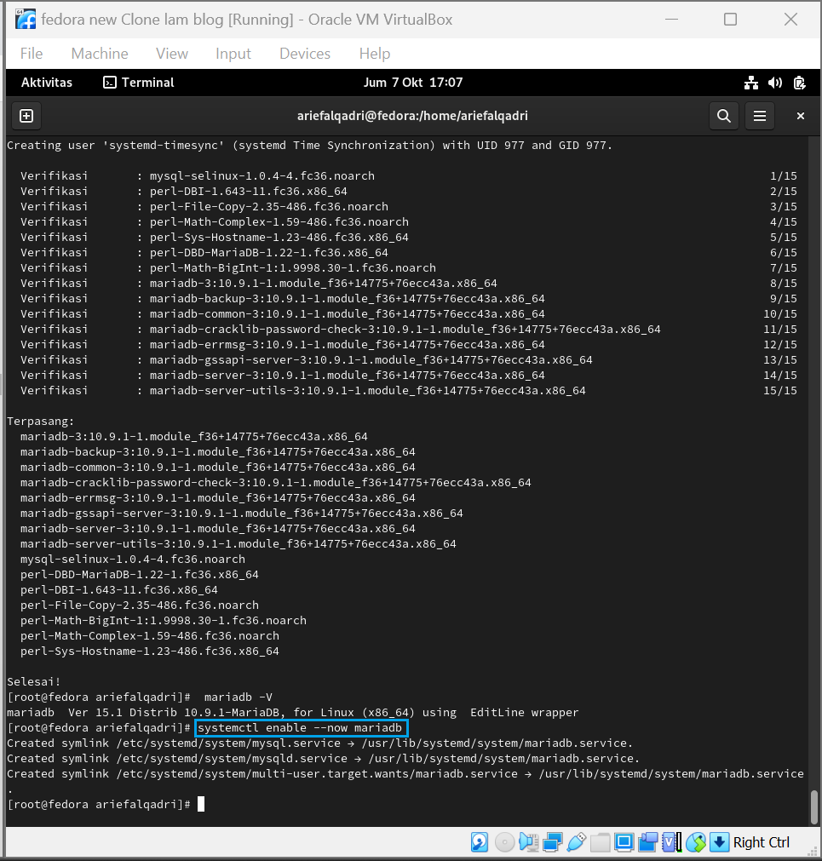Click the 'Creating user systemd-timesync' line
The image size is (822, 861).
309,145
